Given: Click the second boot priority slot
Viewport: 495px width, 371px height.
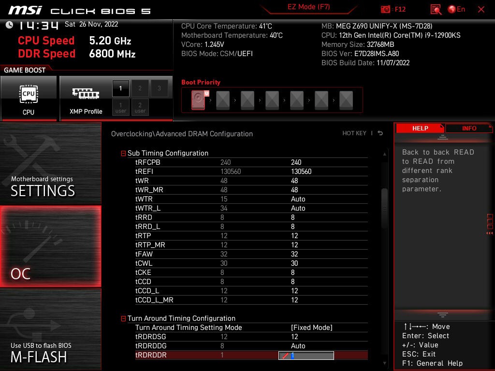Looking at the screenshot, I should 223,100.
